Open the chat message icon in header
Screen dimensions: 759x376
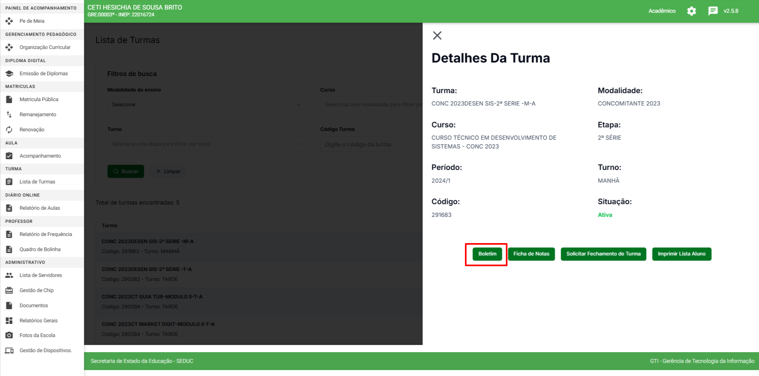713,11
